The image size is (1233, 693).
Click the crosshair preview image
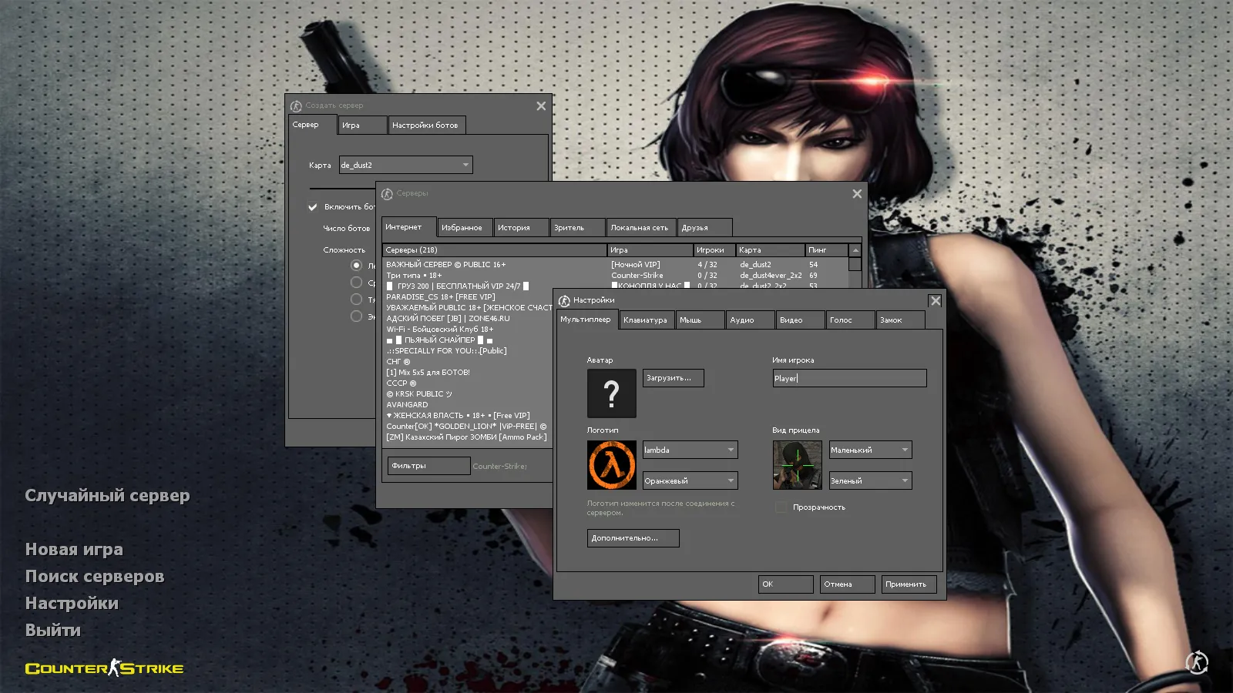point(797,465)
